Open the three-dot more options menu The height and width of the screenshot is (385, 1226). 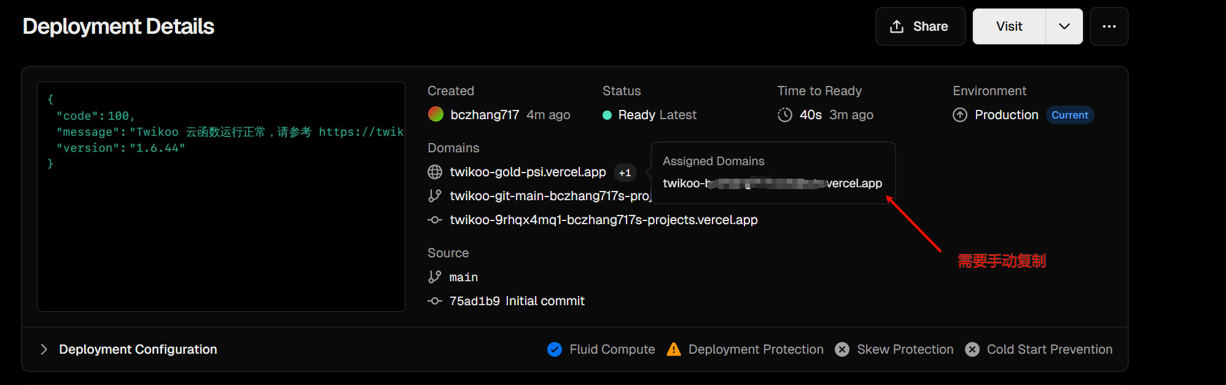[1109, 26]
